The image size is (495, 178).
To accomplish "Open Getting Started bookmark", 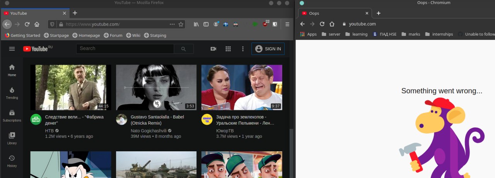I will 22,35.
